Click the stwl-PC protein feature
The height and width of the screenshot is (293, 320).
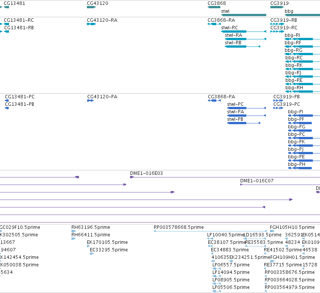[x=235, y=104]
